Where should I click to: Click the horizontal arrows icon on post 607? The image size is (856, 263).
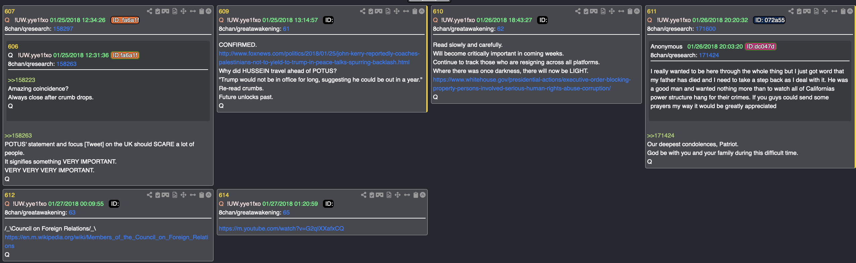(193, 11)
